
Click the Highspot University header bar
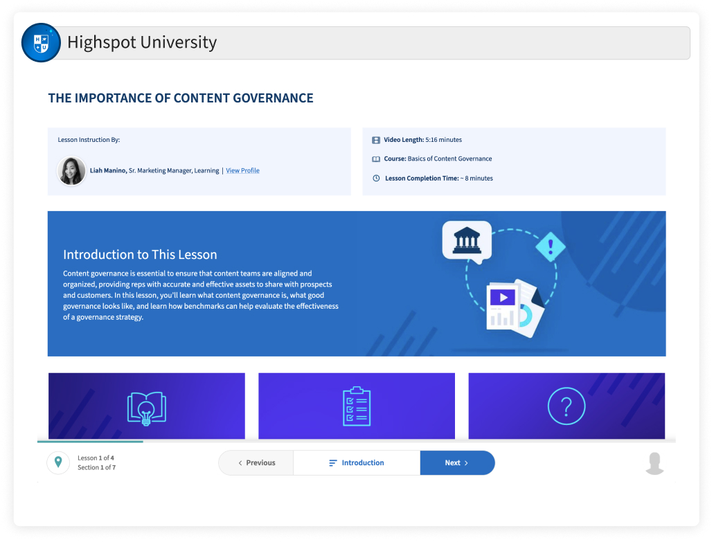tap(374, 43)
